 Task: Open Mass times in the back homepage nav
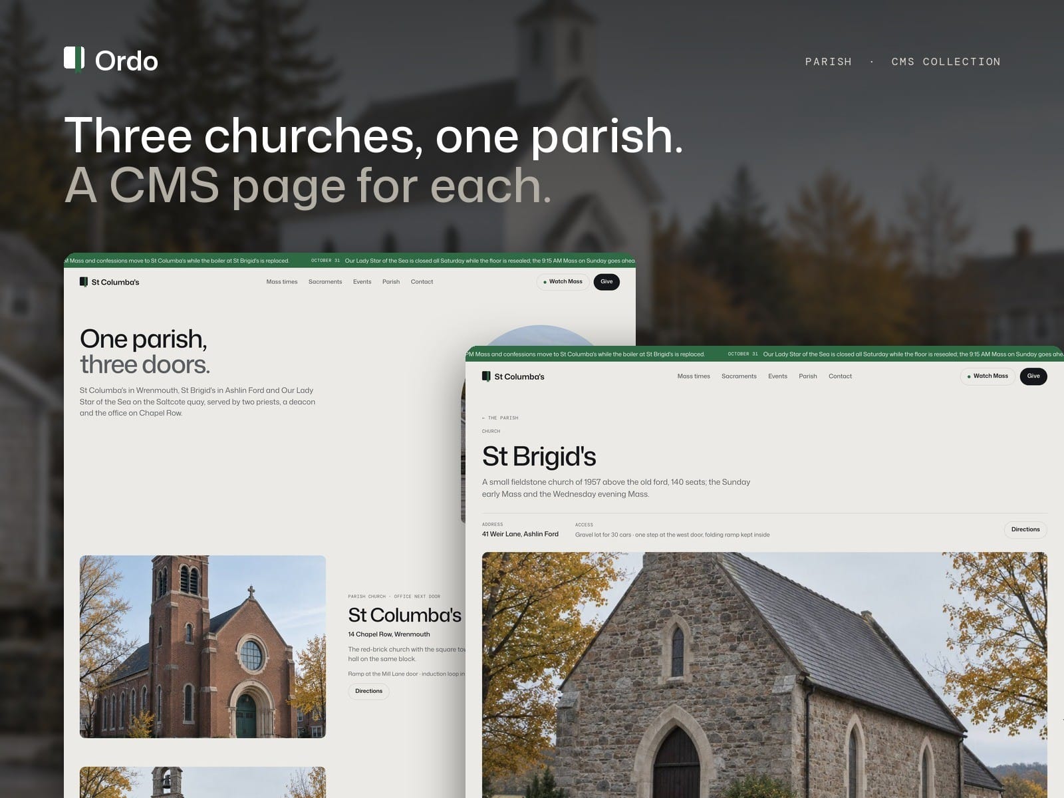click(282, 282)
